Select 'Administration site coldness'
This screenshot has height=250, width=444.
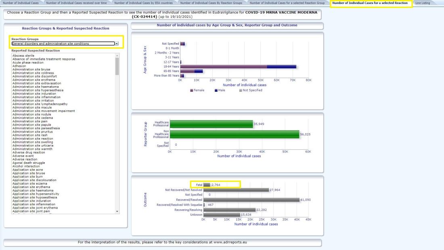coord(33,73)
